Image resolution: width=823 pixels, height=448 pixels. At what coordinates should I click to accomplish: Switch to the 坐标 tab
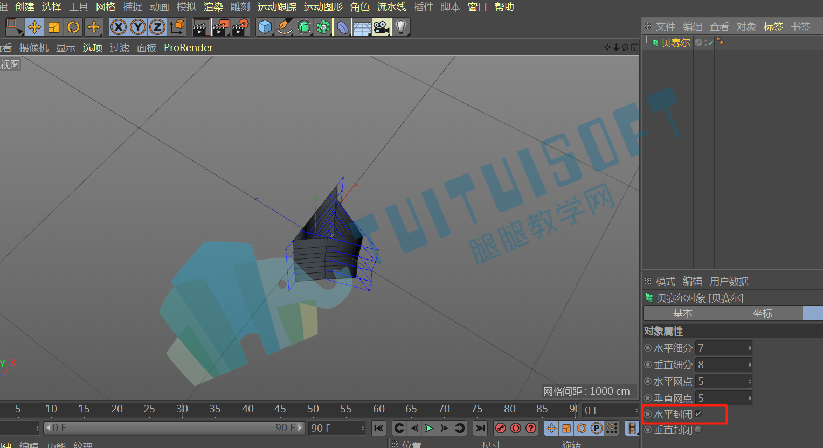(763, 313)
